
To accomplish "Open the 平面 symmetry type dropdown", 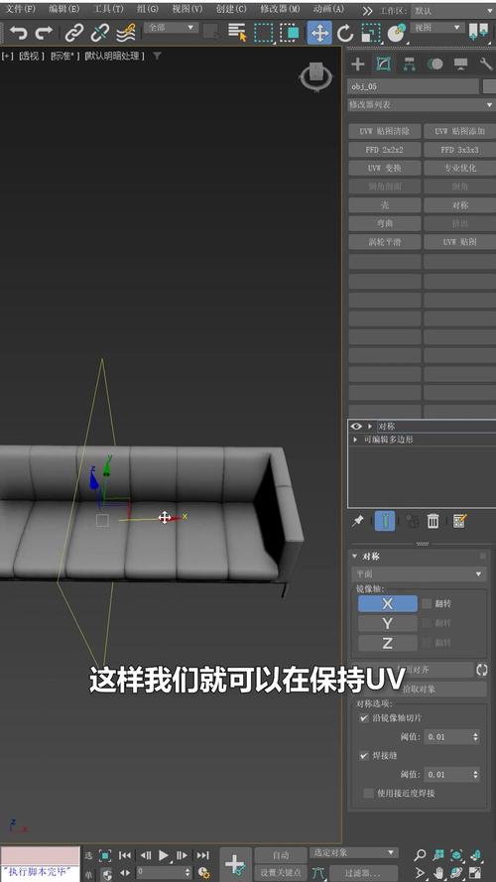I will point(419,573).
